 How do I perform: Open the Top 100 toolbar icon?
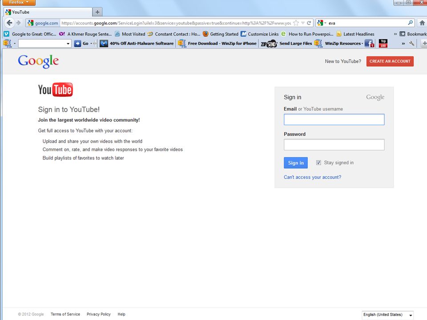383,43
